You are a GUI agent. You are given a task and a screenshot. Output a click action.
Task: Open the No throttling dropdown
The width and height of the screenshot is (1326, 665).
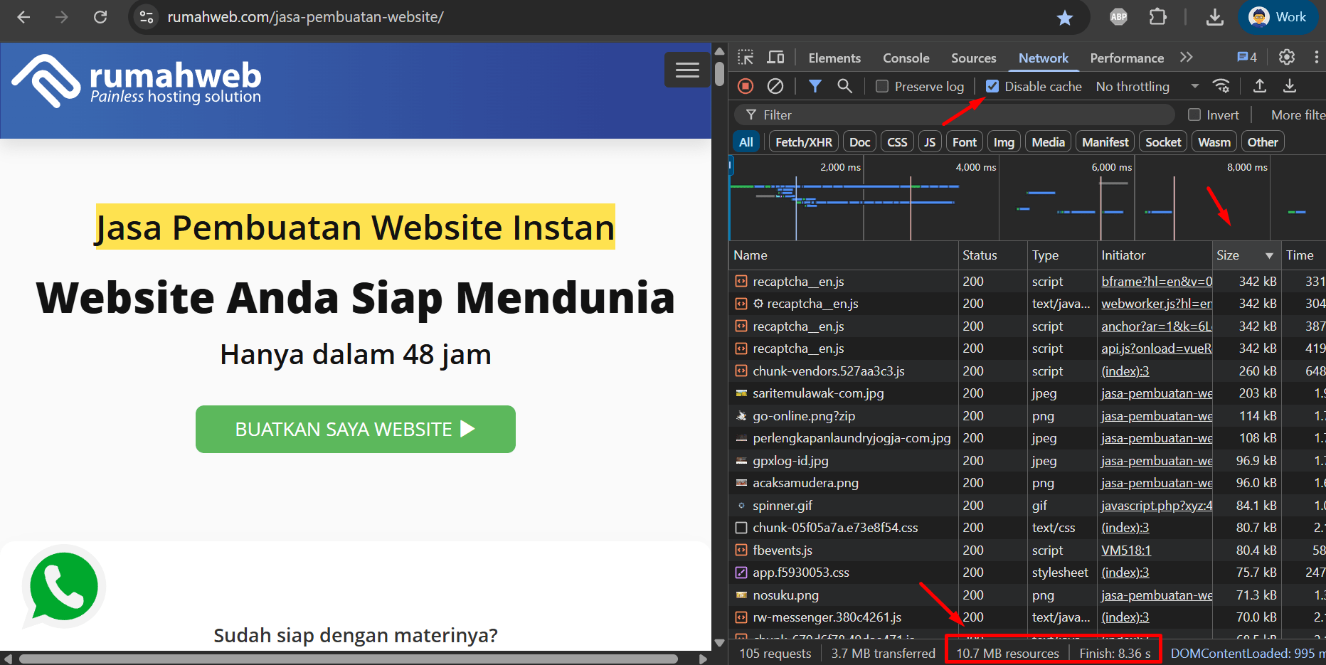click(1147, 86)
